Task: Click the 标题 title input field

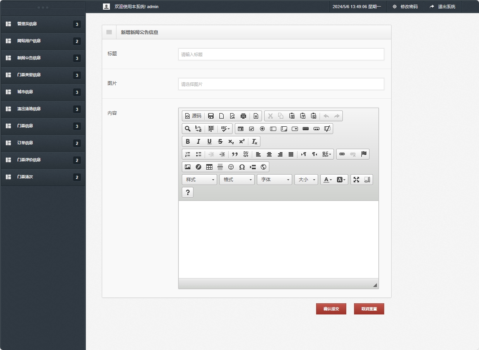Action: pos(281,54)
